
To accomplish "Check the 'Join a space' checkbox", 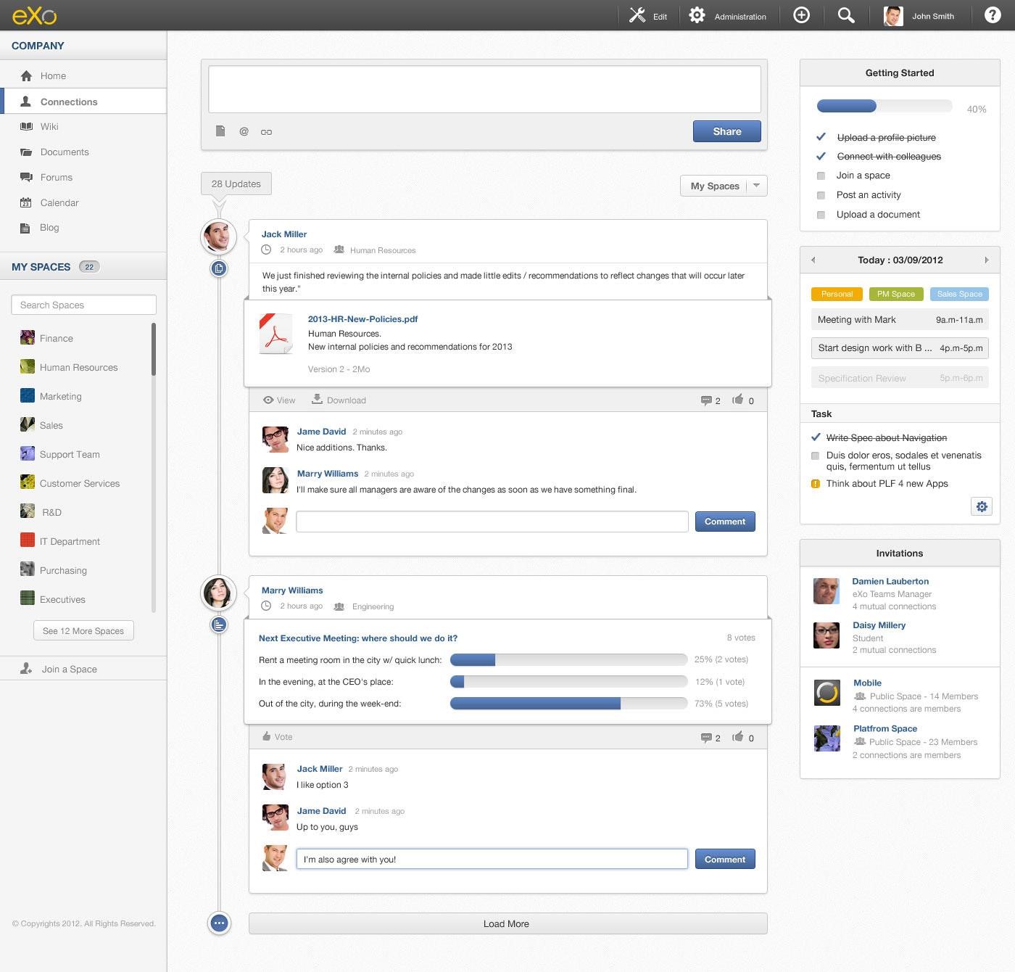I will point(821,176).
